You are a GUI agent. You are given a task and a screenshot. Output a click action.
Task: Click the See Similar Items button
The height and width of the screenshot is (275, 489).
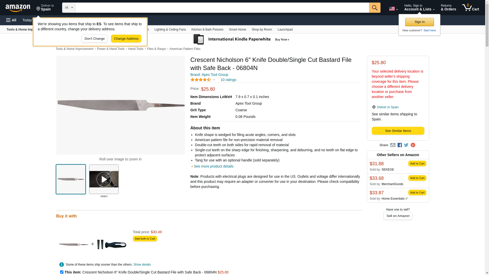(x=398, y=131)
